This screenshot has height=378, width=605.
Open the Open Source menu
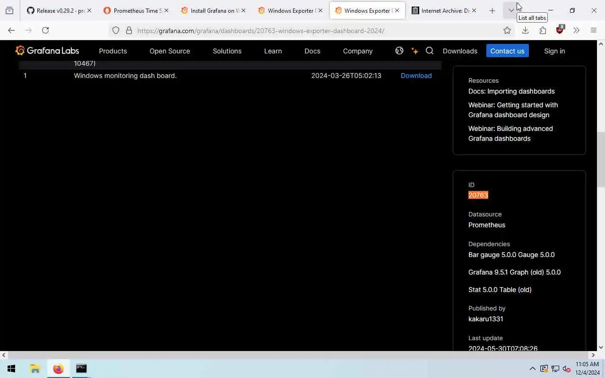[x=170, y=51]
